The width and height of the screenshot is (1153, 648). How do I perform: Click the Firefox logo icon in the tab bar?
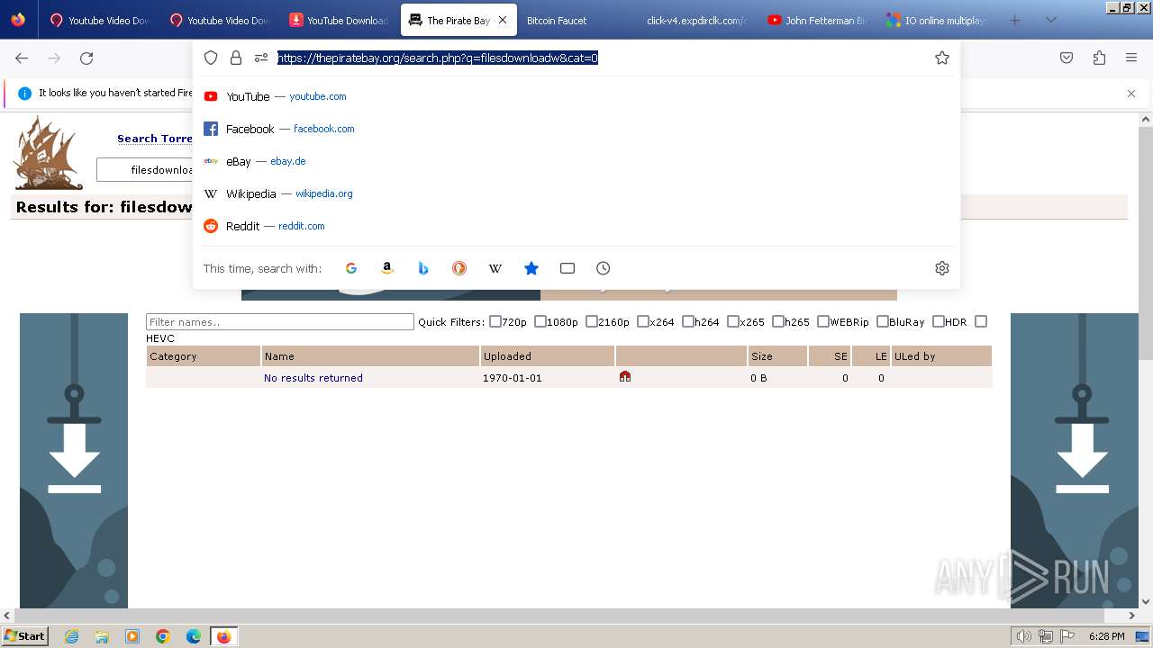click(x=18, y=20)
